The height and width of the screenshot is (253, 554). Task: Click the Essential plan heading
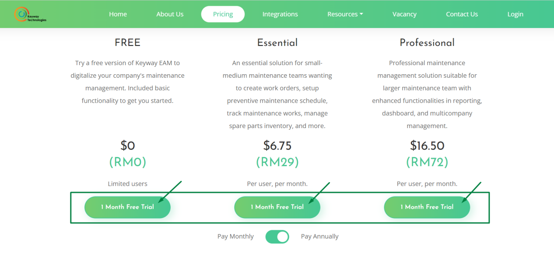point(277,42)
